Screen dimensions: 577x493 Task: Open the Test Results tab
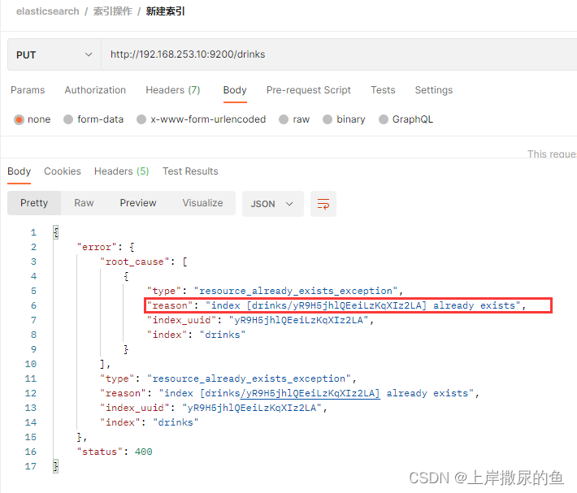pyautogui.click(x=190, y=171)
